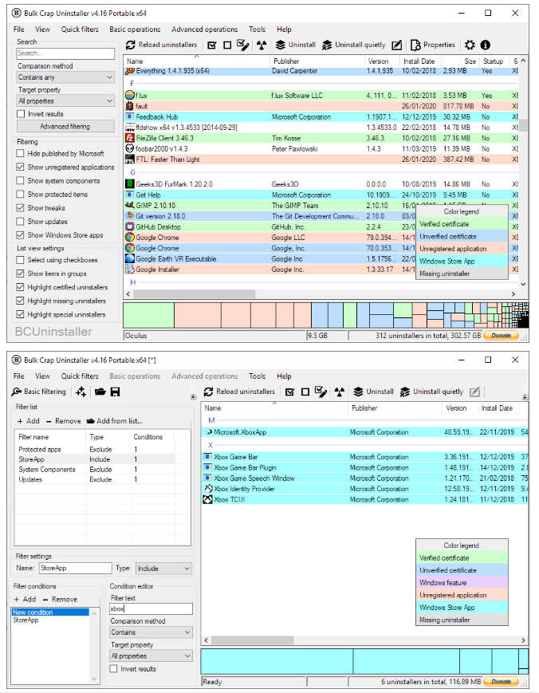The image size is (539, 693).
Task: Open filter Type dropdown set to Include
Action: (163, 569)
